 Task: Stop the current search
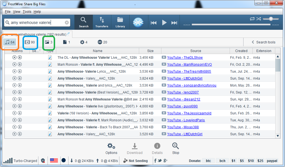click(176, 149)
